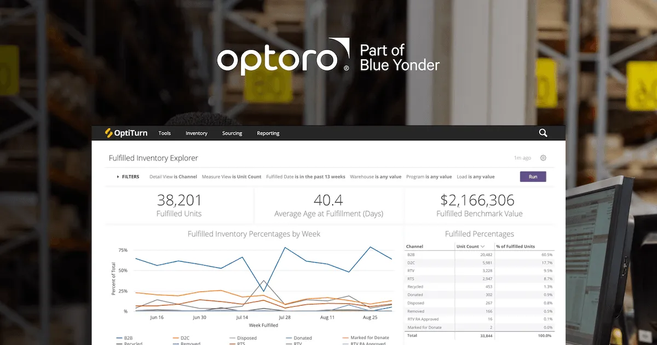Click the 'Fulfilled Percentages' table title
Screen dimensions: 657x345
click(479, 234)
